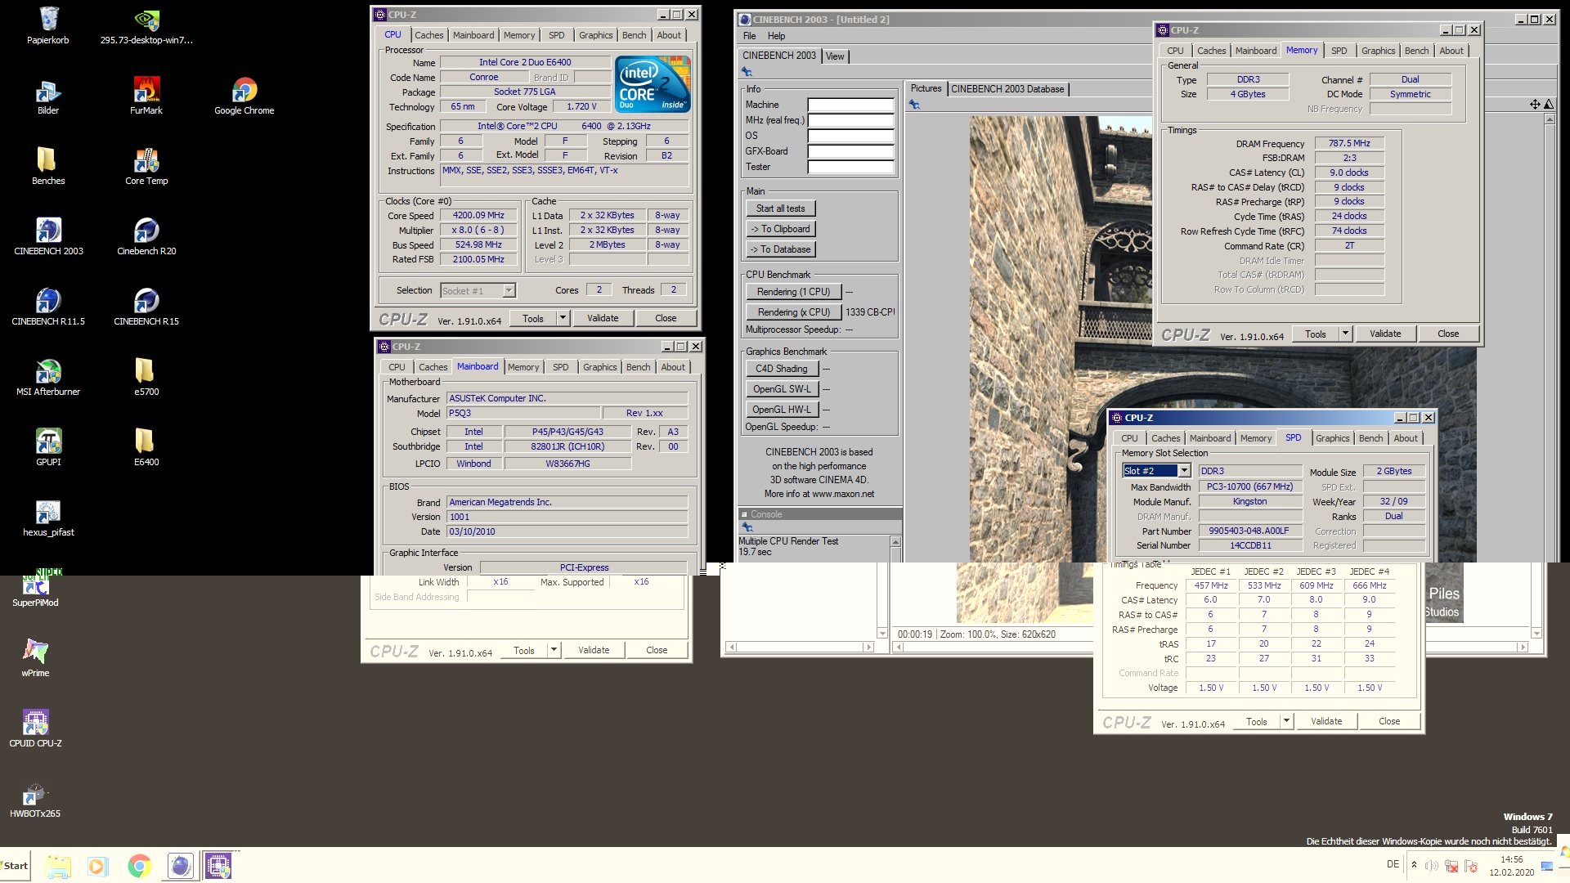Run the Rendering (1 CPU) benchmark

(x=793, y=292)
